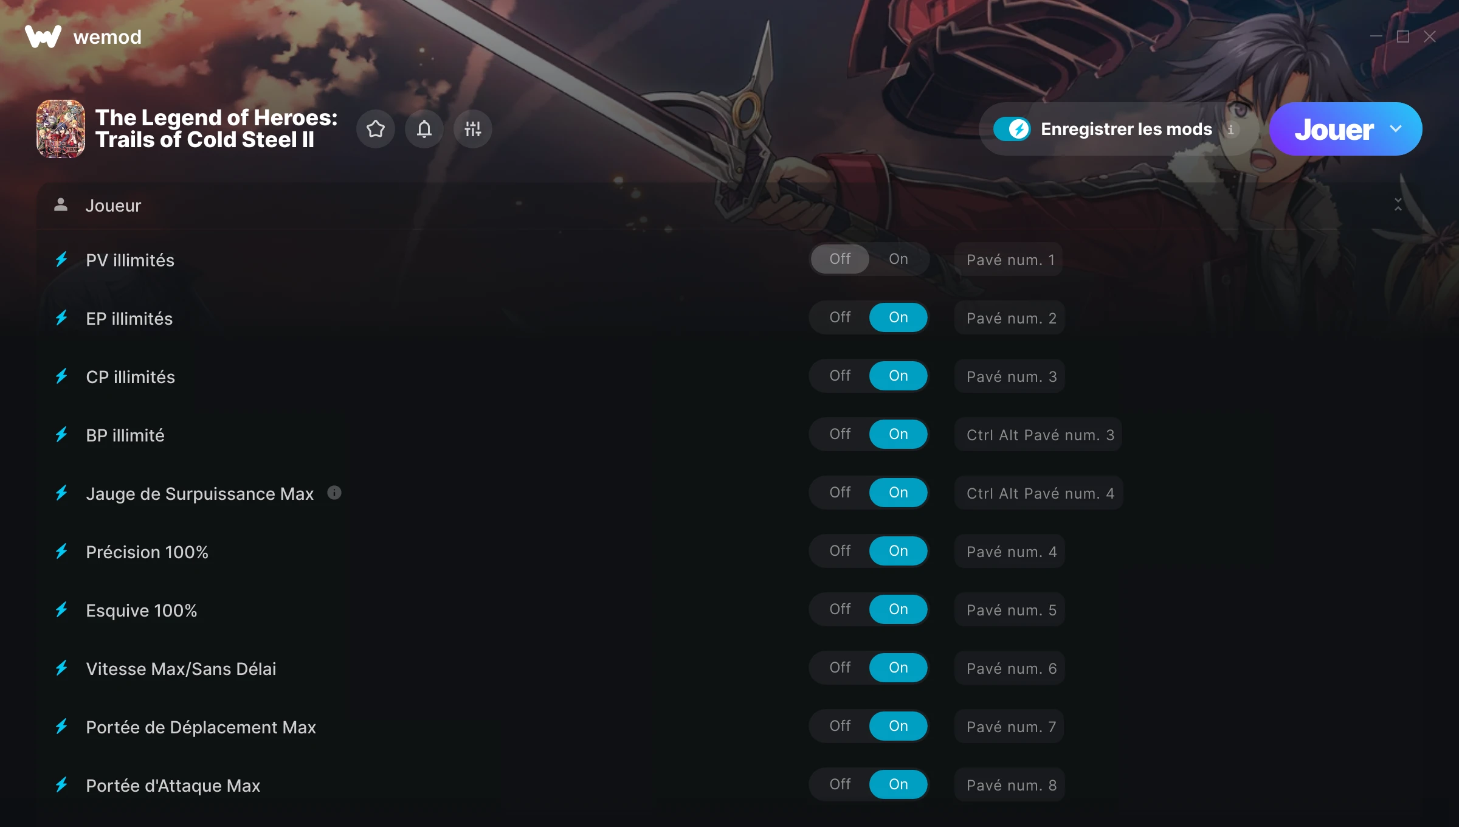This screenshot has width=1459, height=827.
Task: Click lightning icon next to PV illimités
Action: [61, 260]
